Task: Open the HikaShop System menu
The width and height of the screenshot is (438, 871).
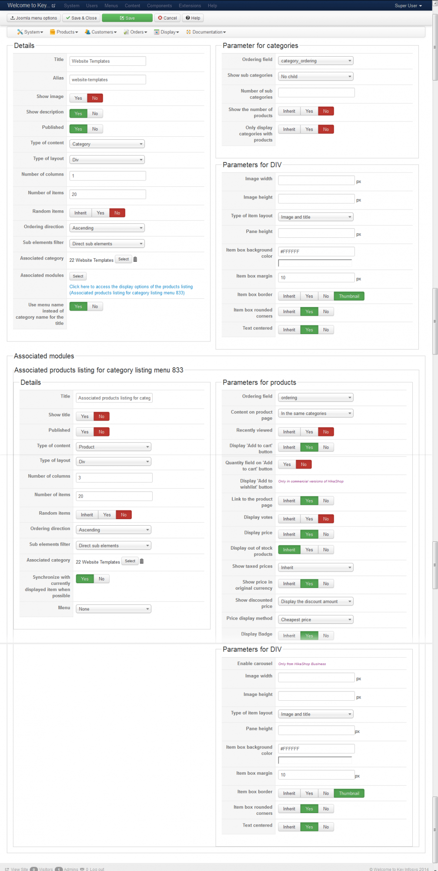Action: tap(30, 32)
